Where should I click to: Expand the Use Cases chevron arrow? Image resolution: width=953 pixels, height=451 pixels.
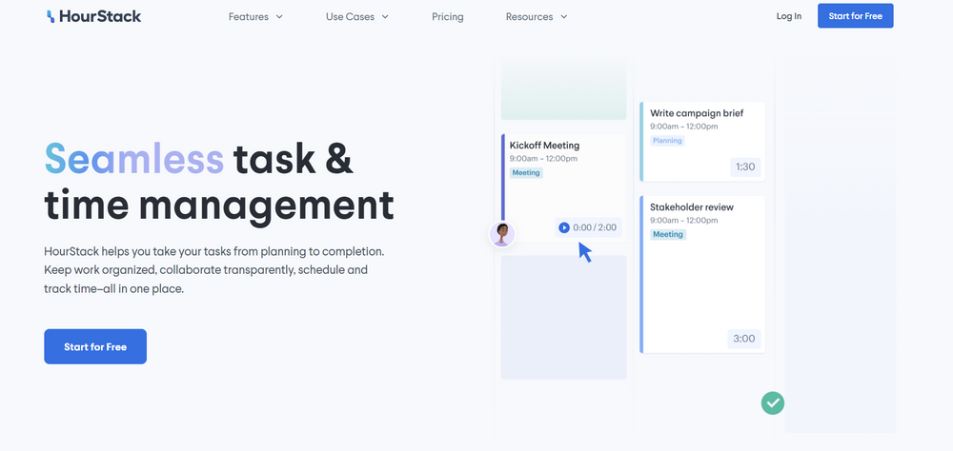pos(385,17)
